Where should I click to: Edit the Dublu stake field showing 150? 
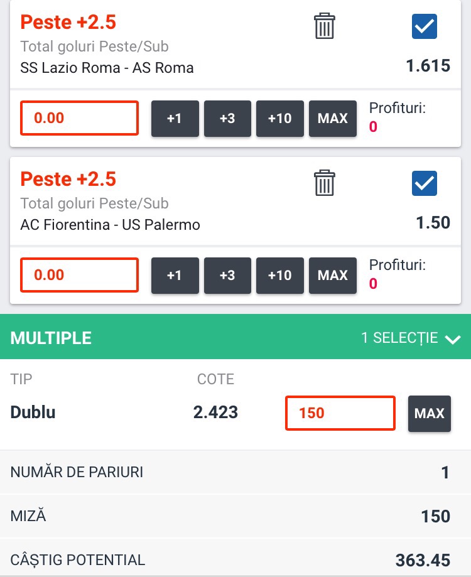340,413
